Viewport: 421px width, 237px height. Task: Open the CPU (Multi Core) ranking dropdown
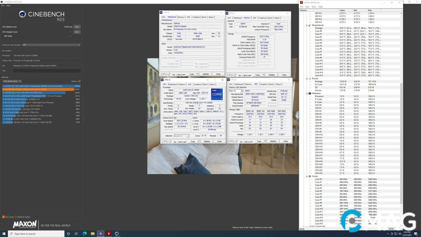pyautogui.click(x=12, y=81)
